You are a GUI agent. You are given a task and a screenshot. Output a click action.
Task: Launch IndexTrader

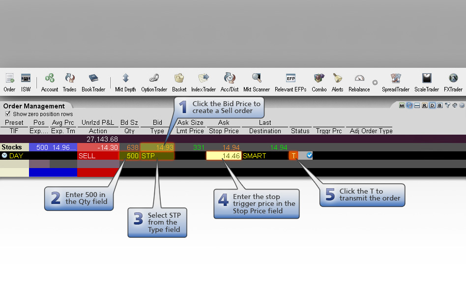[x=204, y=83]
